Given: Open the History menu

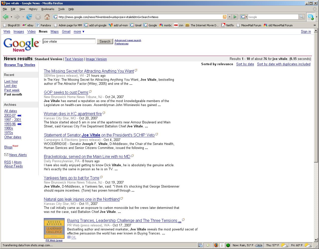Looking at the screenshot, I should coord(33,9).
